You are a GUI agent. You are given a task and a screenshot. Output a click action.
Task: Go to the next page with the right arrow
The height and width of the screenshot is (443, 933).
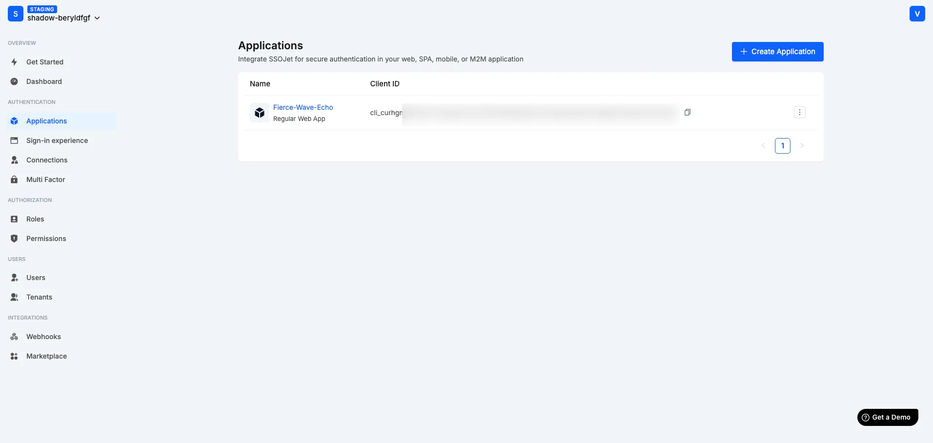point(802,145)
